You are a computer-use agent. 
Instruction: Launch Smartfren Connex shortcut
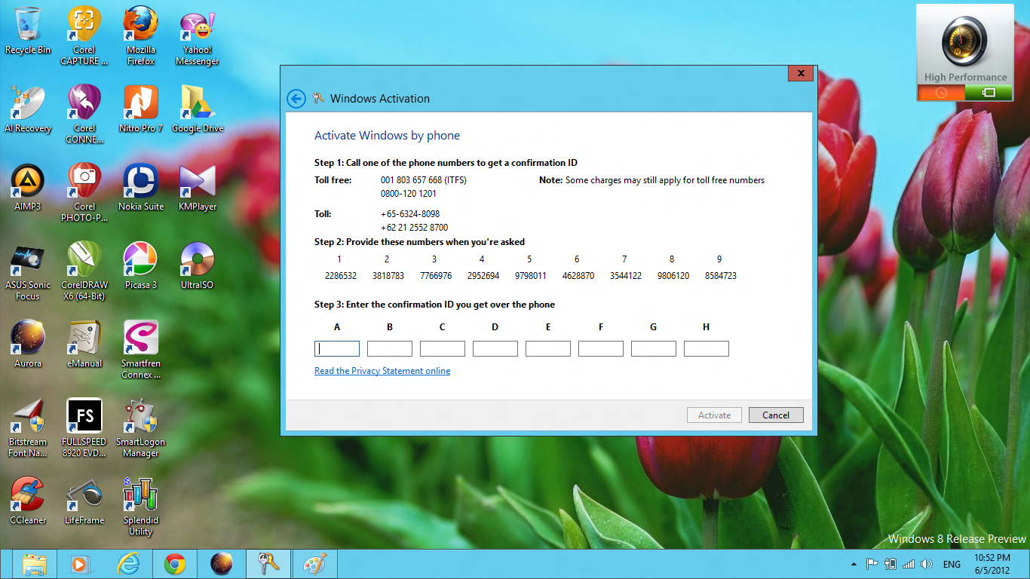tap(141, 350)
